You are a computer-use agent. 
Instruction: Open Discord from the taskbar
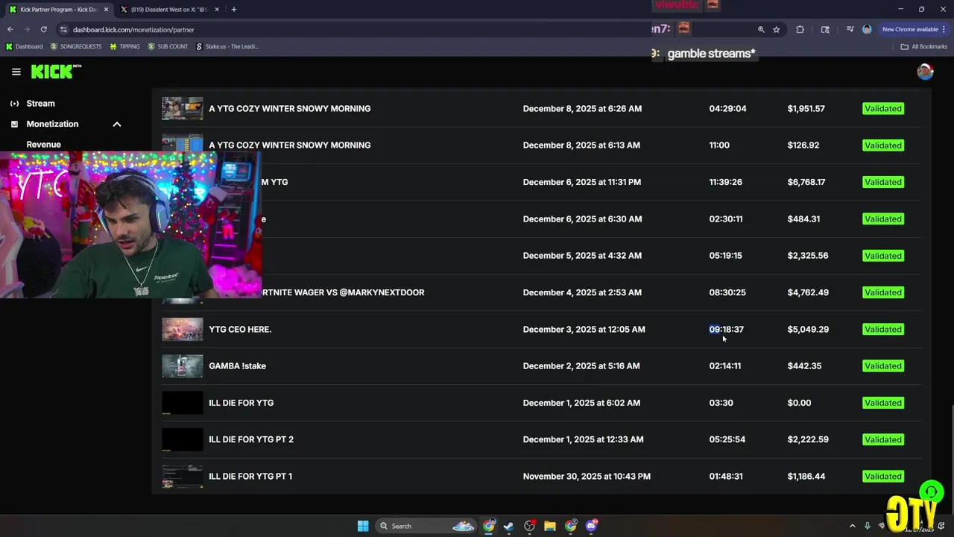pyautogui.click(x=592, y=526)
